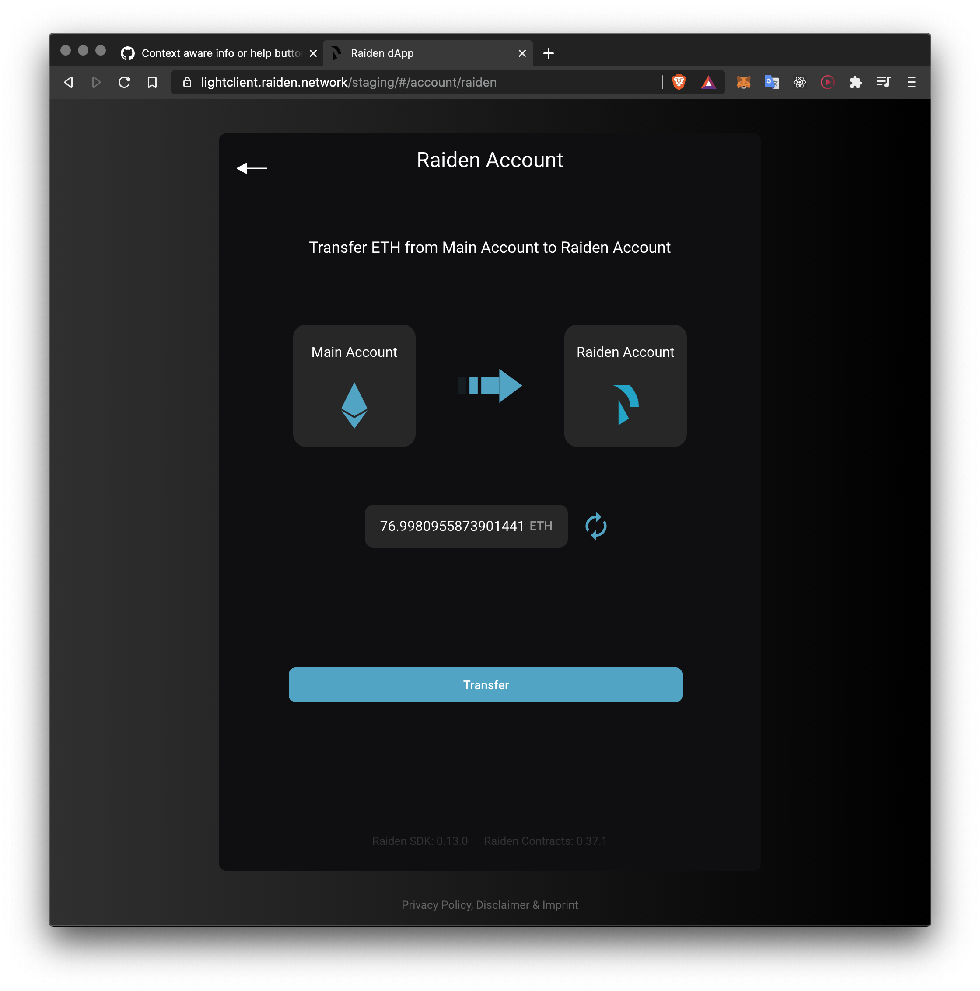Click the Raiden Account card label

[626, 352]
